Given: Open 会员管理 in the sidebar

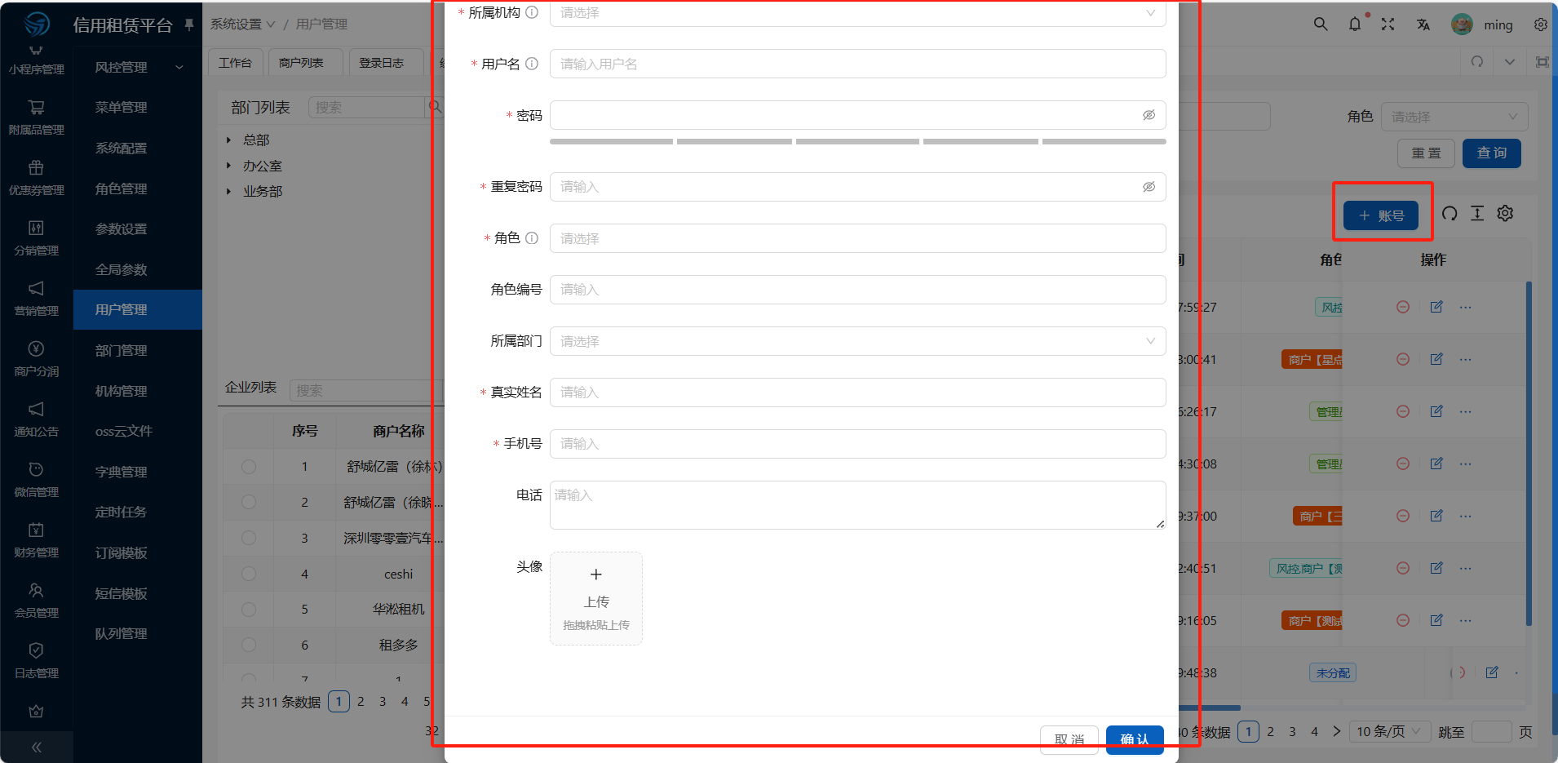Looking at the screenshot, I should [37, 601].
